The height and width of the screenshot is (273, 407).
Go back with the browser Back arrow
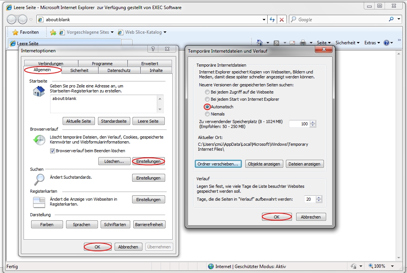pyautogui.click(x=11, y=19)
